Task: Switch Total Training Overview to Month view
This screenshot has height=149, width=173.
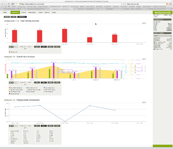Action: pos(50,47)
